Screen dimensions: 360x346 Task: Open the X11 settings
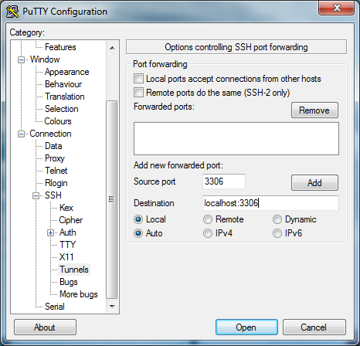[66, 257]
